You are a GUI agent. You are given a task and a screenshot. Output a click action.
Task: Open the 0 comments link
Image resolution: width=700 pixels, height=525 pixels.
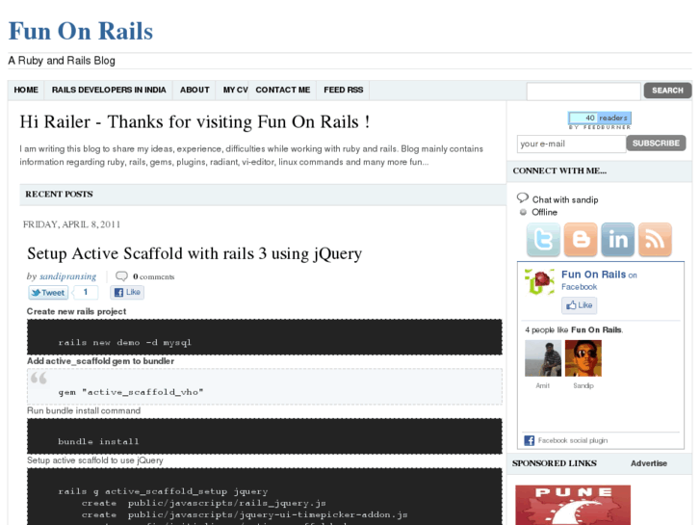click(153, 276)
